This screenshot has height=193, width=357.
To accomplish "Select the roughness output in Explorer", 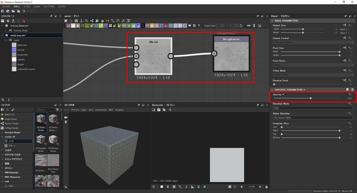I will pyautogui.click(x=22, y=55).
